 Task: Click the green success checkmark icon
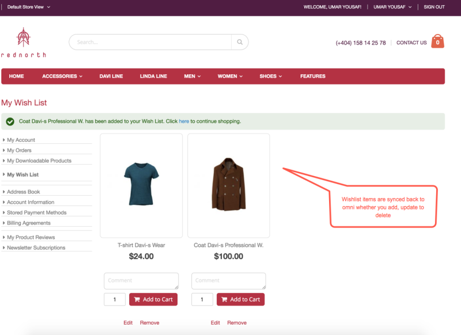[10, 121]
